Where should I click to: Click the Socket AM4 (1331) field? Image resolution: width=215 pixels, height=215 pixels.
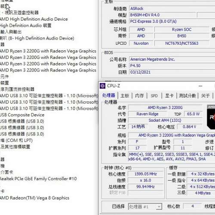coord(165,120)
